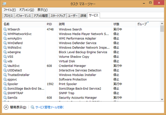Open the 表示(V) menu
This screenshot has height=115, width=166.
42,10
